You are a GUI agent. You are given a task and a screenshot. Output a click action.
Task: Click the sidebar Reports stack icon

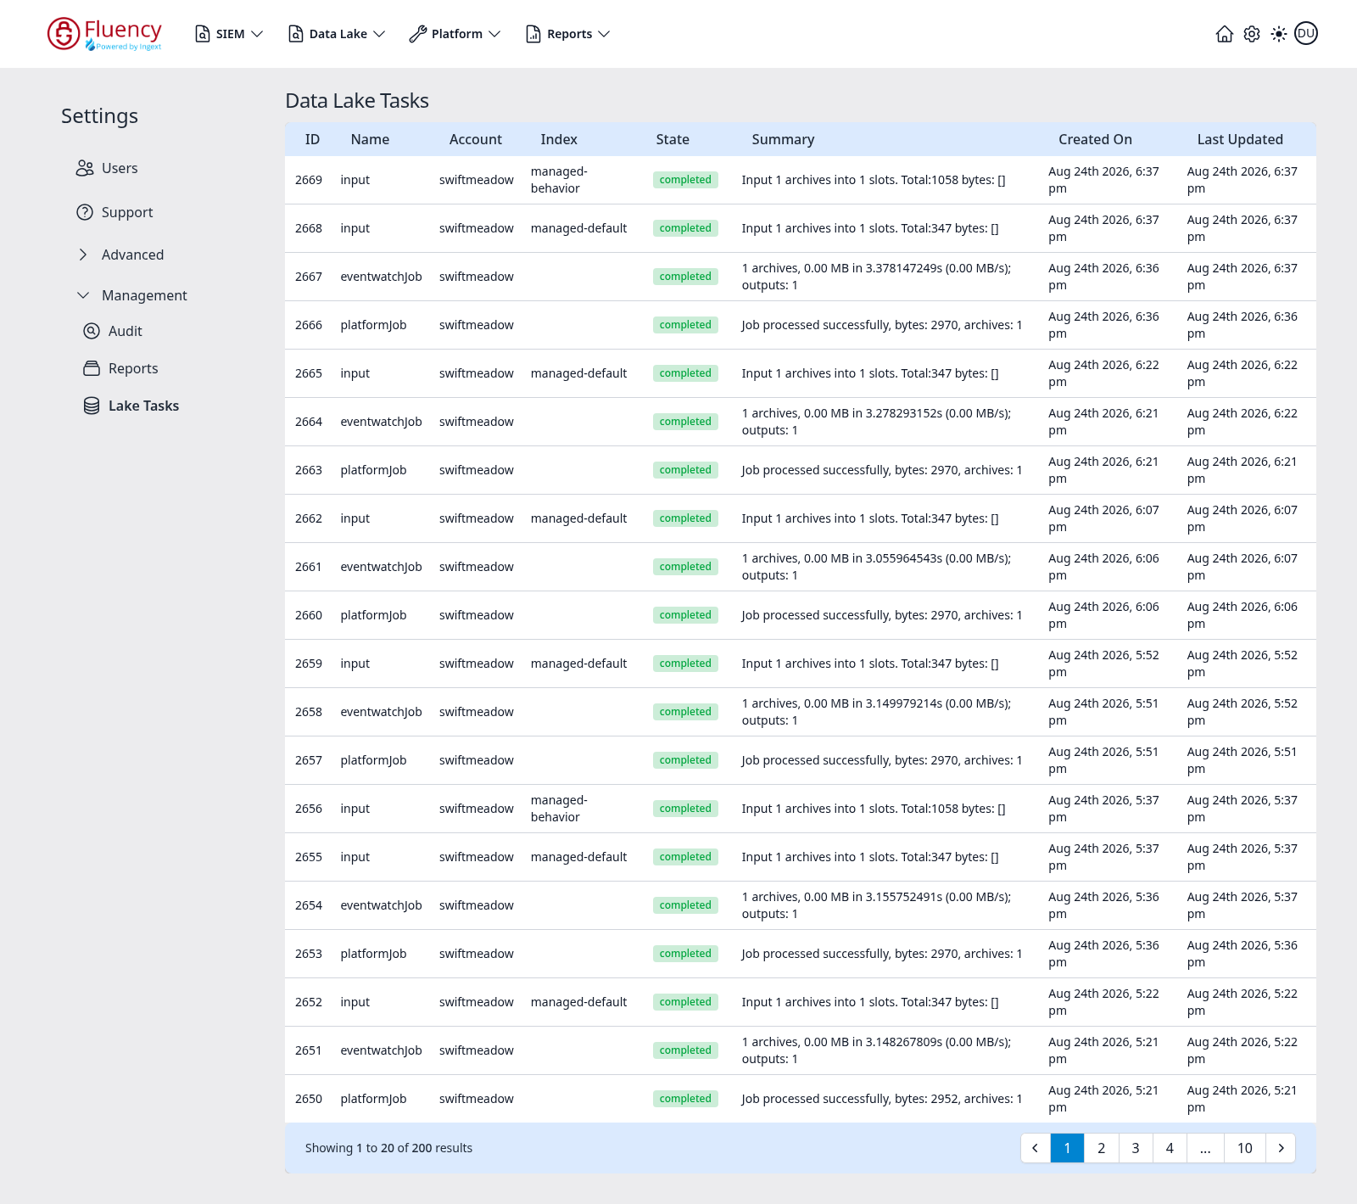pyautogui.click(x=92, y=368)
